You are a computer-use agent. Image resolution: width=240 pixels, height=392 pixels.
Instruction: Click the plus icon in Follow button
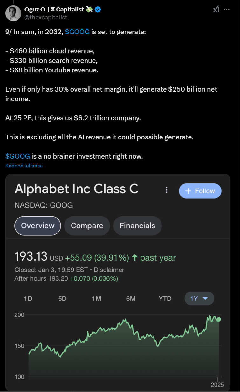(x=188, y=191)
